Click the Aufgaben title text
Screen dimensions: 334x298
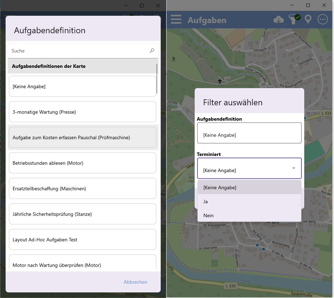click(x=207, y=20)
